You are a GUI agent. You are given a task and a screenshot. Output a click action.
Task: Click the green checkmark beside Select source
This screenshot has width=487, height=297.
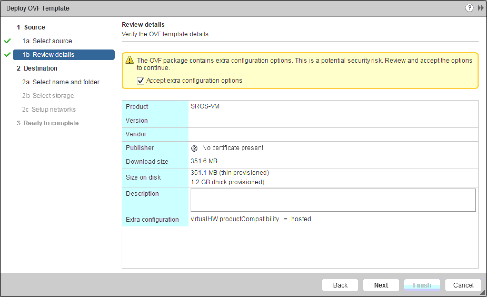[7, 41]
